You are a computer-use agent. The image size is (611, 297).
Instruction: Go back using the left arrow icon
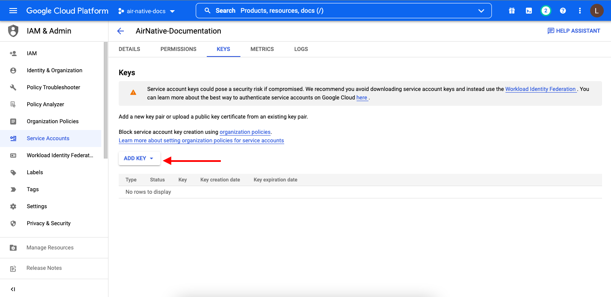pos(120,31)
